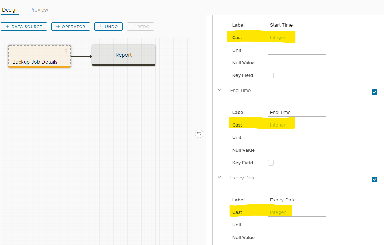Uncheck the End Time column checkbox
This screenshot has width=384, height=245.
(x=375, y=92)
